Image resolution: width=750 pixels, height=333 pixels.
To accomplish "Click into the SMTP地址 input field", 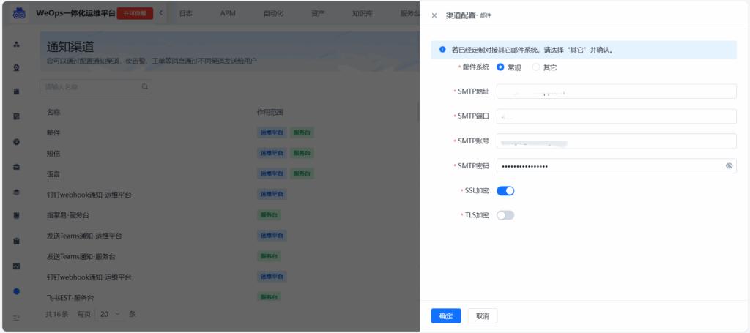I will (x=616, y=91).
